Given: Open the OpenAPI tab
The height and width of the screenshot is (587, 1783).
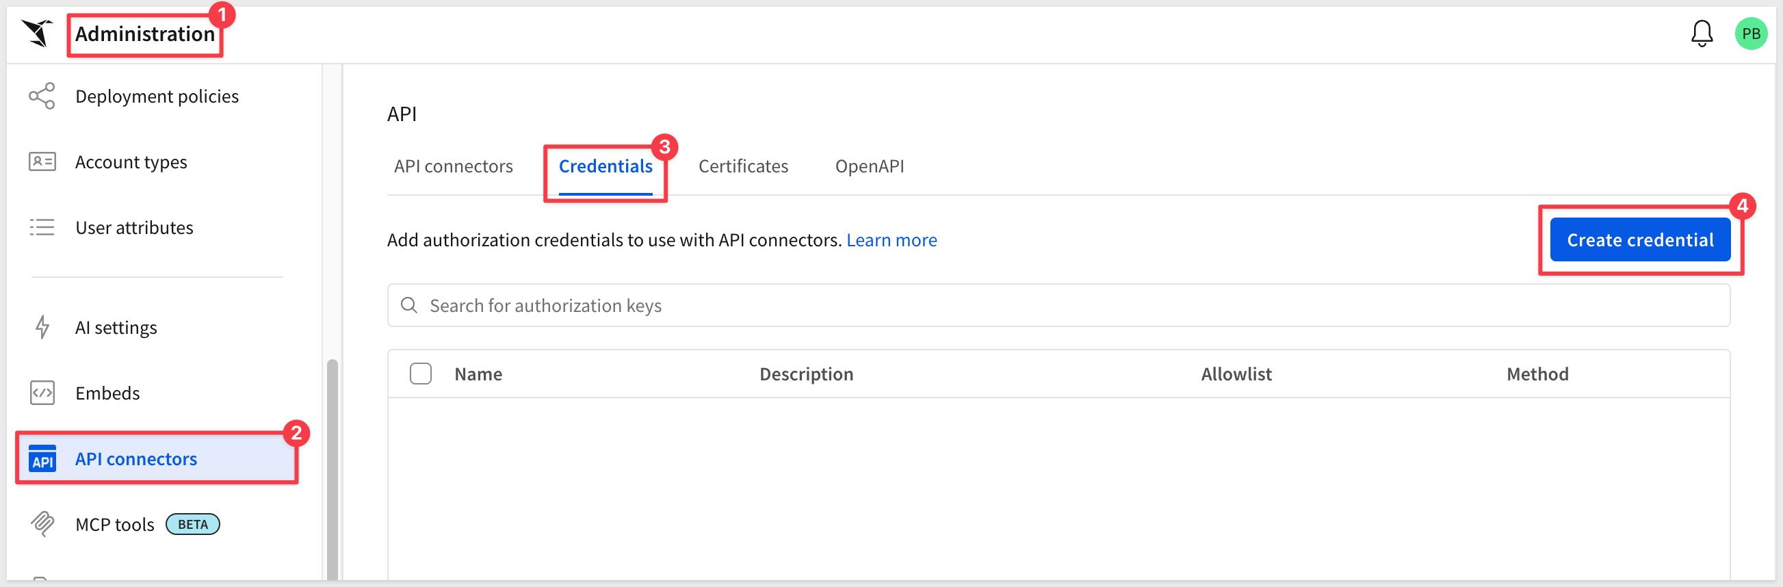Looking at the screenshot, I should pyautogui.click(x=870, y=166).
